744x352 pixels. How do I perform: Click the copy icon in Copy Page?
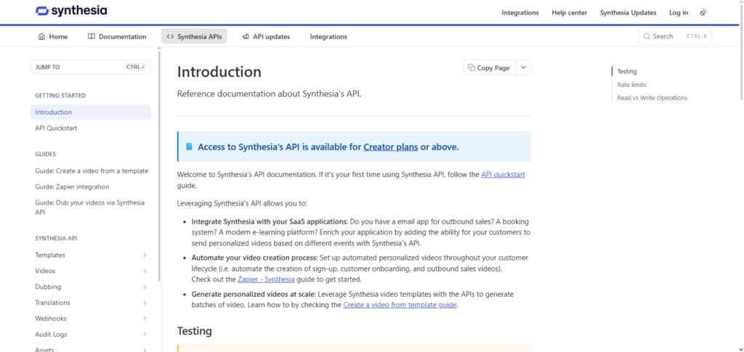(472, 67)
